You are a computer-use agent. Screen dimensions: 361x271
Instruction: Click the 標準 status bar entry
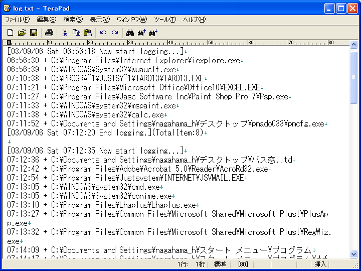pyautogui.click(x=220, y=264)
